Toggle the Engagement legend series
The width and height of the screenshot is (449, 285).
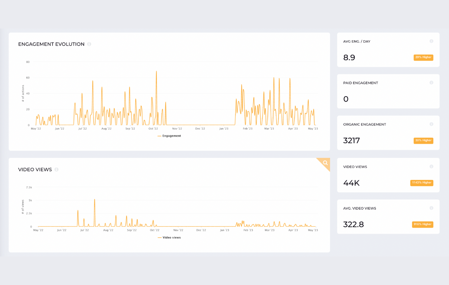169,136
